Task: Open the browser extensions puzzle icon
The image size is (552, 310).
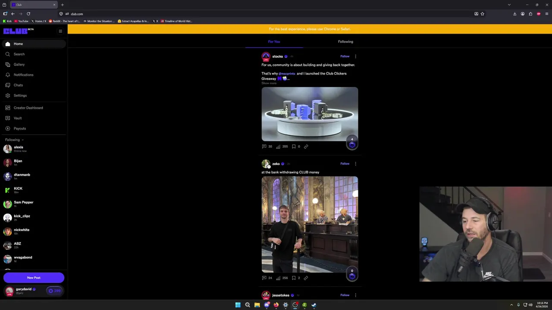Action: pyautogui.click(x=530, y=14)
